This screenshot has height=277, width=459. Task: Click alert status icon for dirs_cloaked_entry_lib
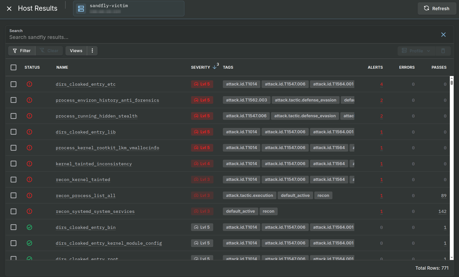point(30,132)
